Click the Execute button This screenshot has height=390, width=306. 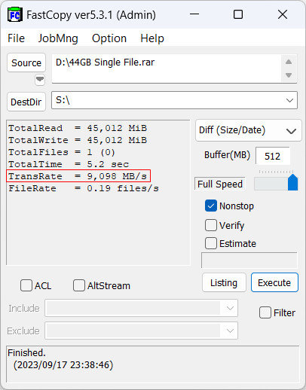pyautogui.click(x=274, y=282)
